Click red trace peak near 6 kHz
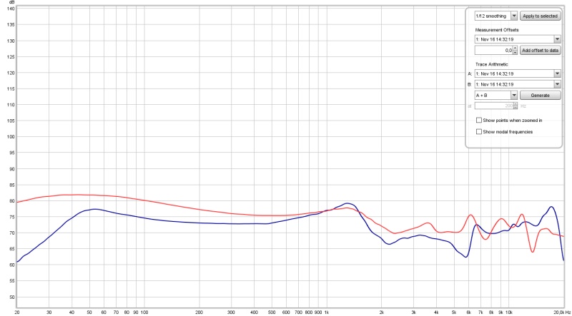Screen dimensions: 572x316 (470, 215)
